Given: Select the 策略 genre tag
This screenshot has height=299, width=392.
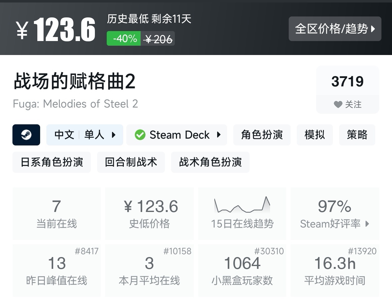Looking at the screenshot, I should click(x=357, y=135).
